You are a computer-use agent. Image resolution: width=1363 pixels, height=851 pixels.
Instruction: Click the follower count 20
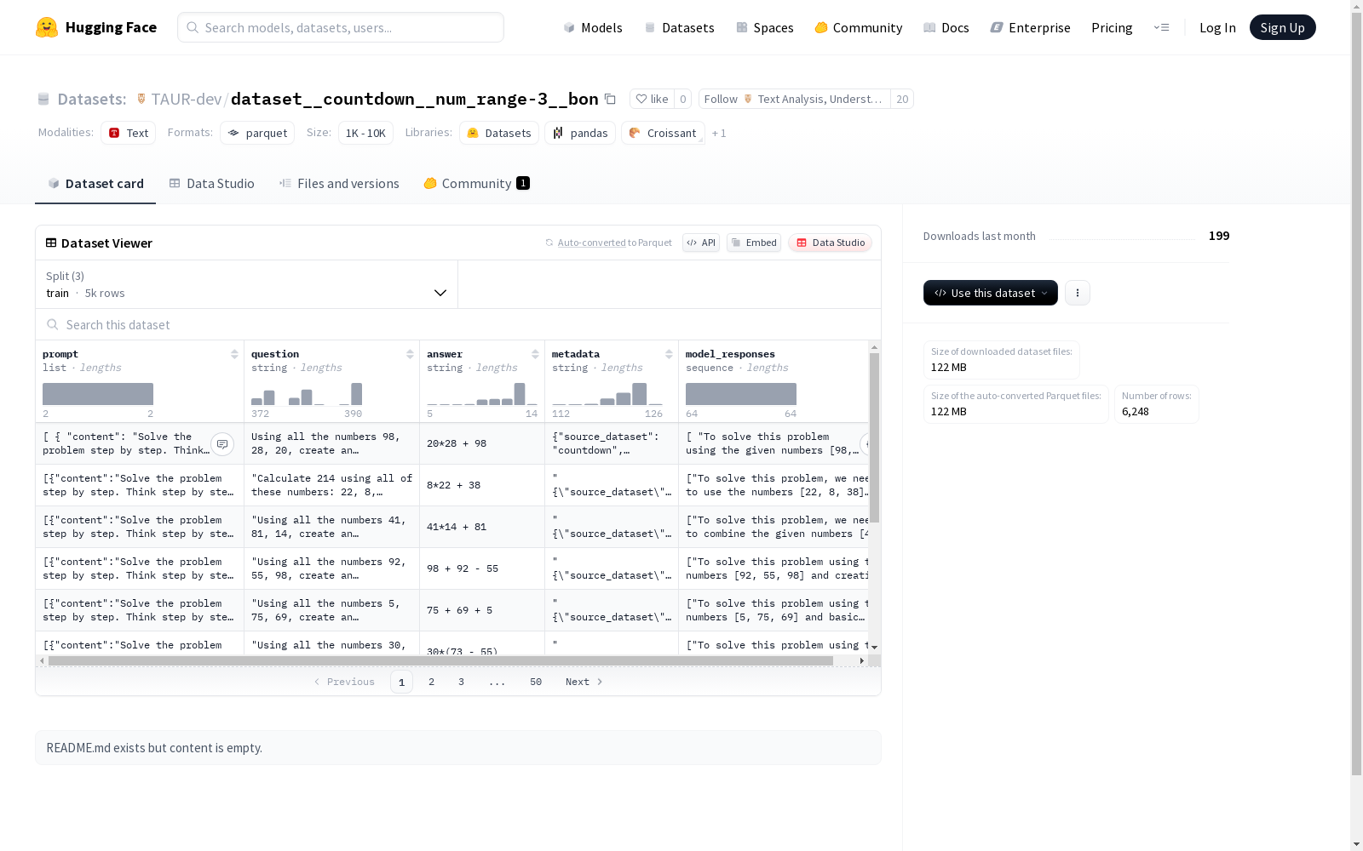tap(902, 99)
